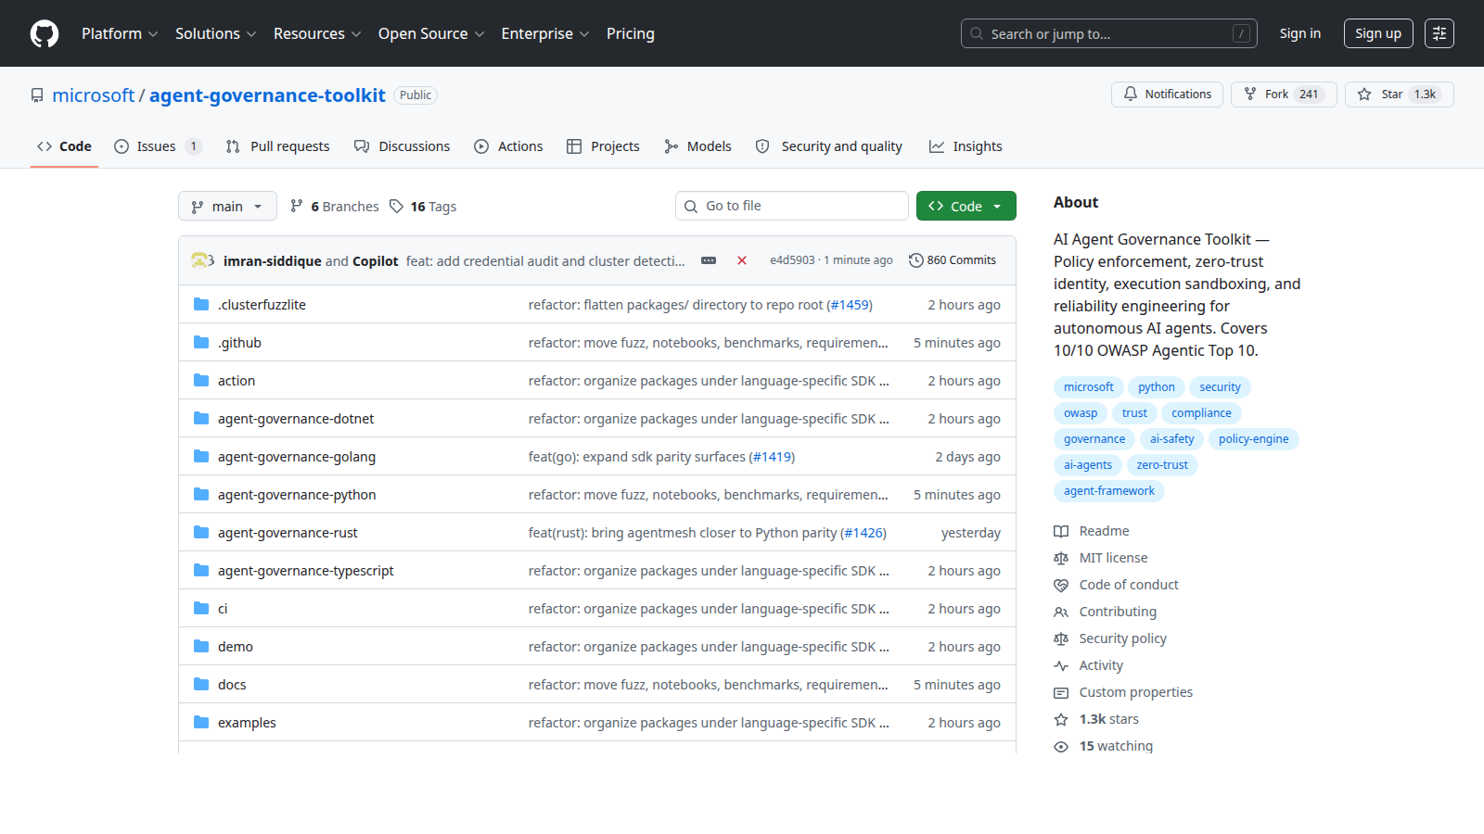Open the ai-safety topic tag

click(x=1172, y=439)
